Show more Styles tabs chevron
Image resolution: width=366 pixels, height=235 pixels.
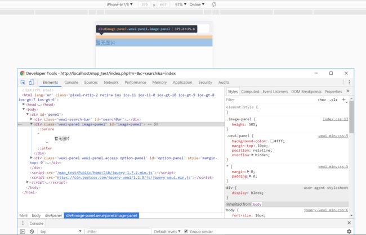(x=348, y=91)
